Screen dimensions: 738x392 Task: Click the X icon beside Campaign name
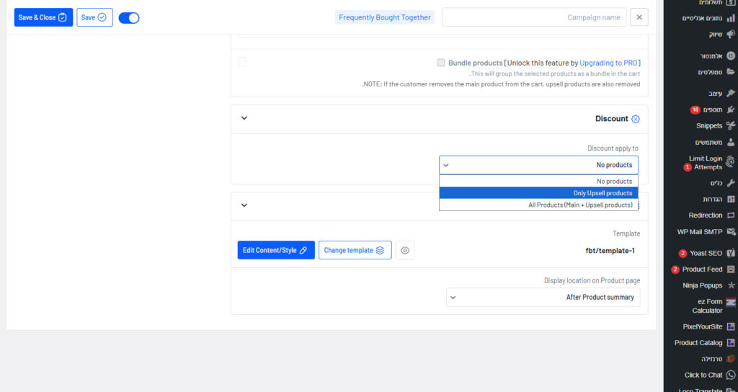639,17
